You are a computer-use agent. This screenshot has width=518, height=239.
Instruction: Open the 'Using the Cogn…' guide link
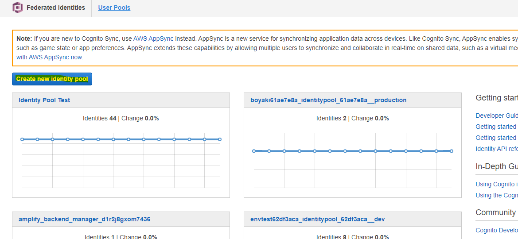(x=497, y=195)
